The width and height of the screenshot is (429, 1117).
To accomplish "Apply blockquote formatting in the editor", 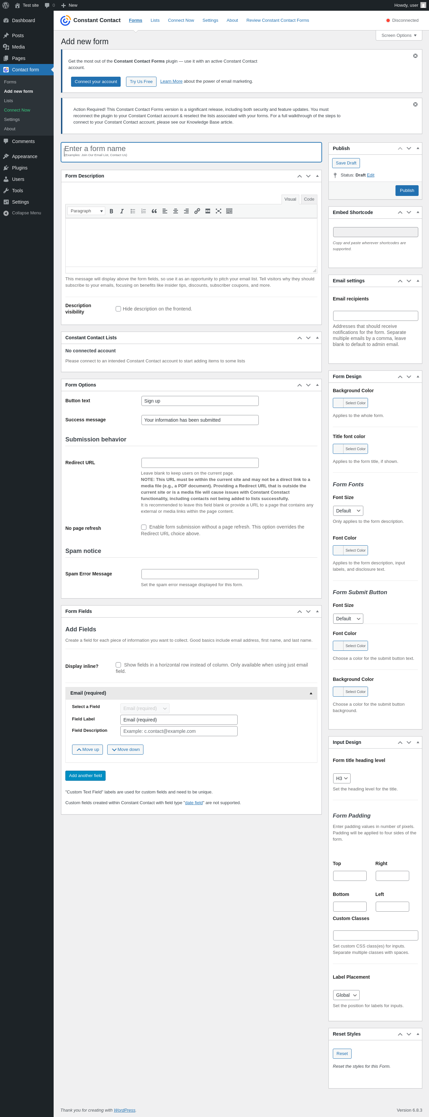I will click(x=154, y=211).
